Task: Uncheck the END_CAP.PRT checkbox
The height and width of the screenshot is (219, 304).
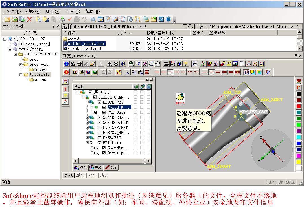Action: (99, 128)
